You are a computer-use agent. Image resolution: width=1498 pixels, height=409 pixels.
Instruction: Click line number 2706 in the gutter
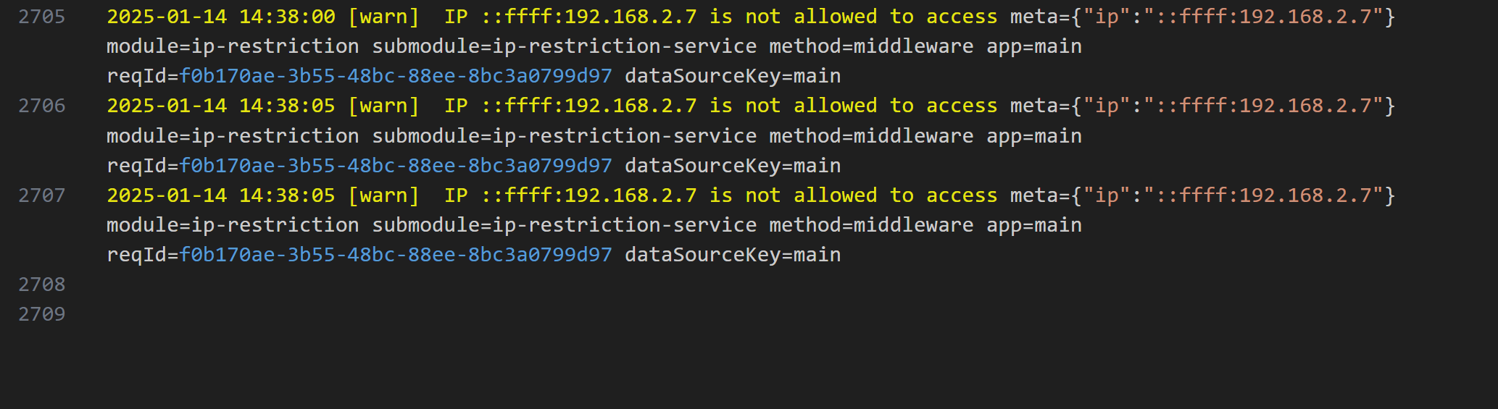coord(42,106)
